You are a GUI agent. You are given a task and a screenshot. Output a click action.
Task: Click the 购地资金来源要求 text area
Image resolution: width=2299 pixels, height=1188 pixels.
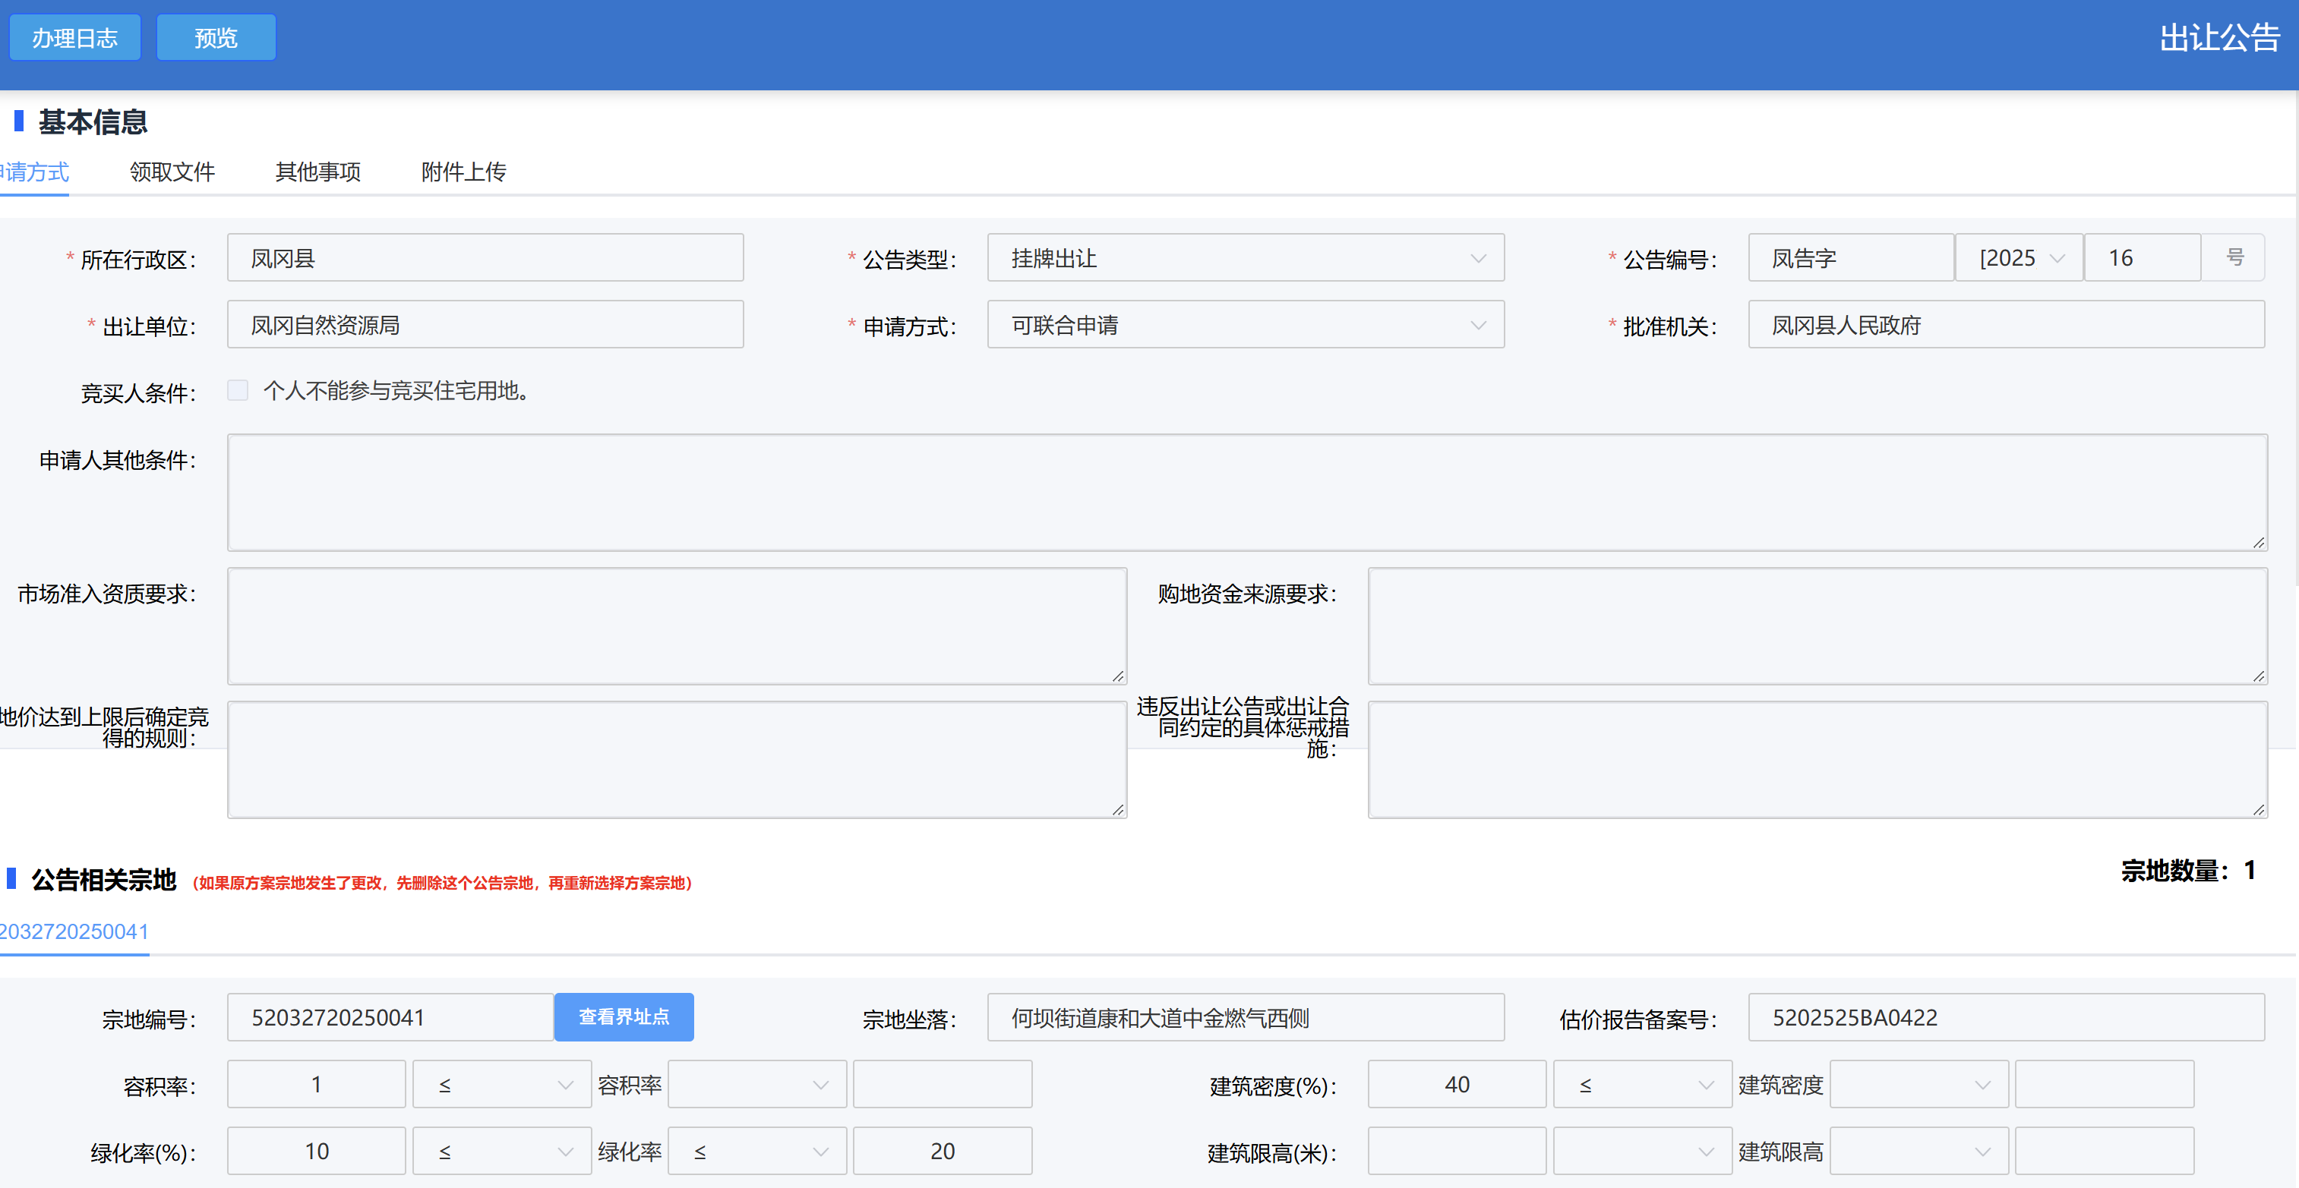click(x=1817, y=626)
